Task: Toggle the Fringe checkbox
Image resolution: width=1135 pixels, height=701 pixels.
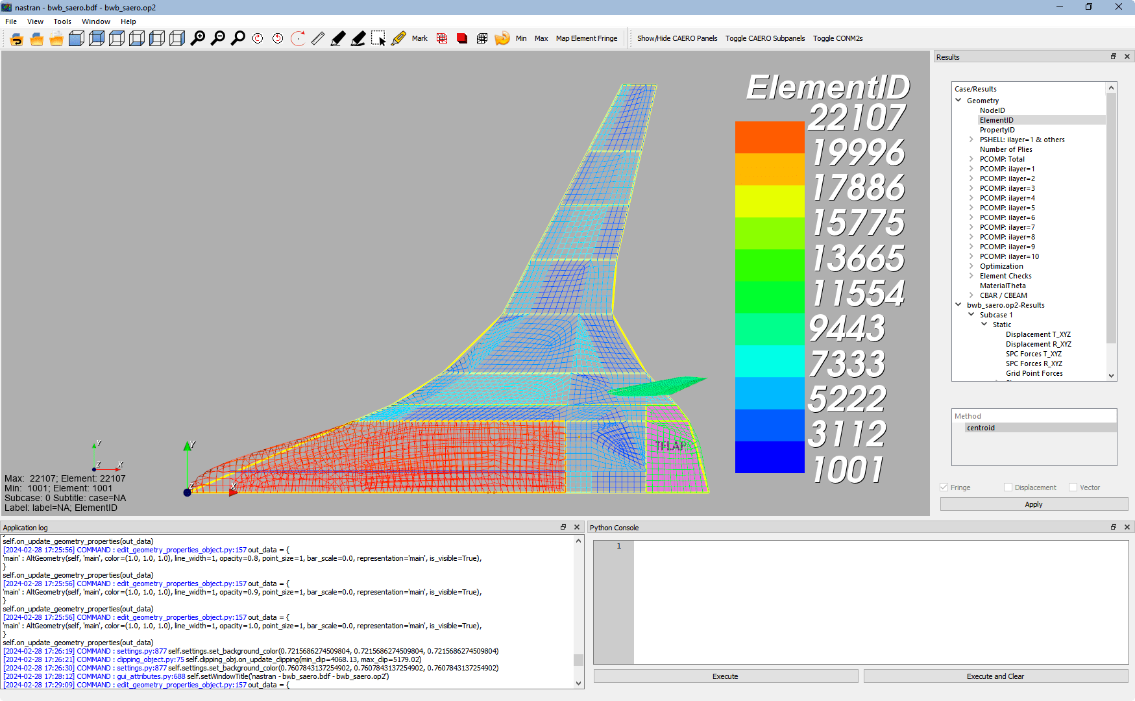Action: (x=944, y=487)
